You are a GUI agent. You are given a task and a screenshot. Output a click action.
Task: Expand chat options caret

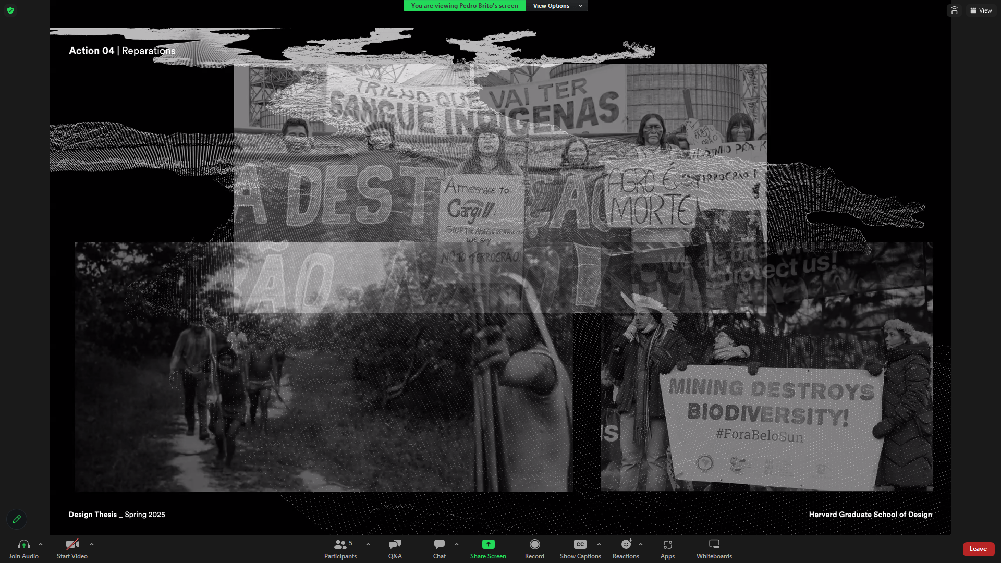tap(457, 544)
